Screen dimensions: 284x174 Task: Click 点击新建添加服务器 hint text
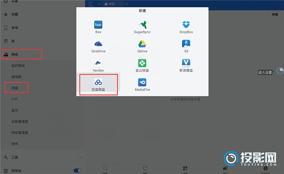pos(185,99)
